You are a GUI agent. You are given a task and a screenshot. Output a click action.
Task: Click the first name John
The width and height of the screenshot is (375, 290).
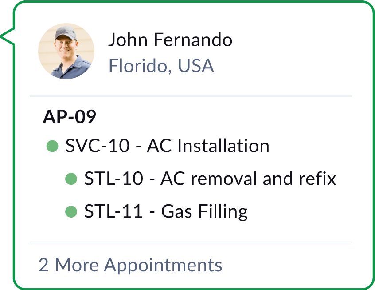pyautogui.click(x=128, y=40)
